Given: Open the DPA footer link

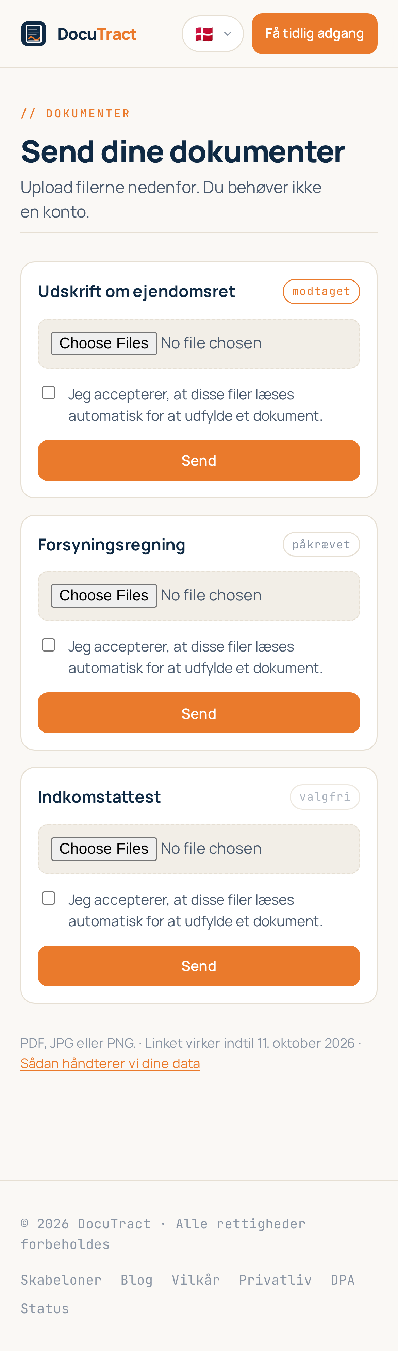Looking at the screenshot, I should (343, 1280).
